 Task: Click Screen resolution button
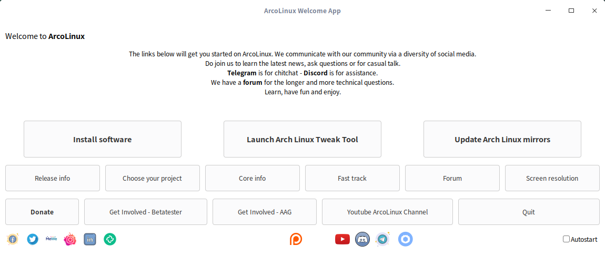pyautogui.click(x=552, y=178)
